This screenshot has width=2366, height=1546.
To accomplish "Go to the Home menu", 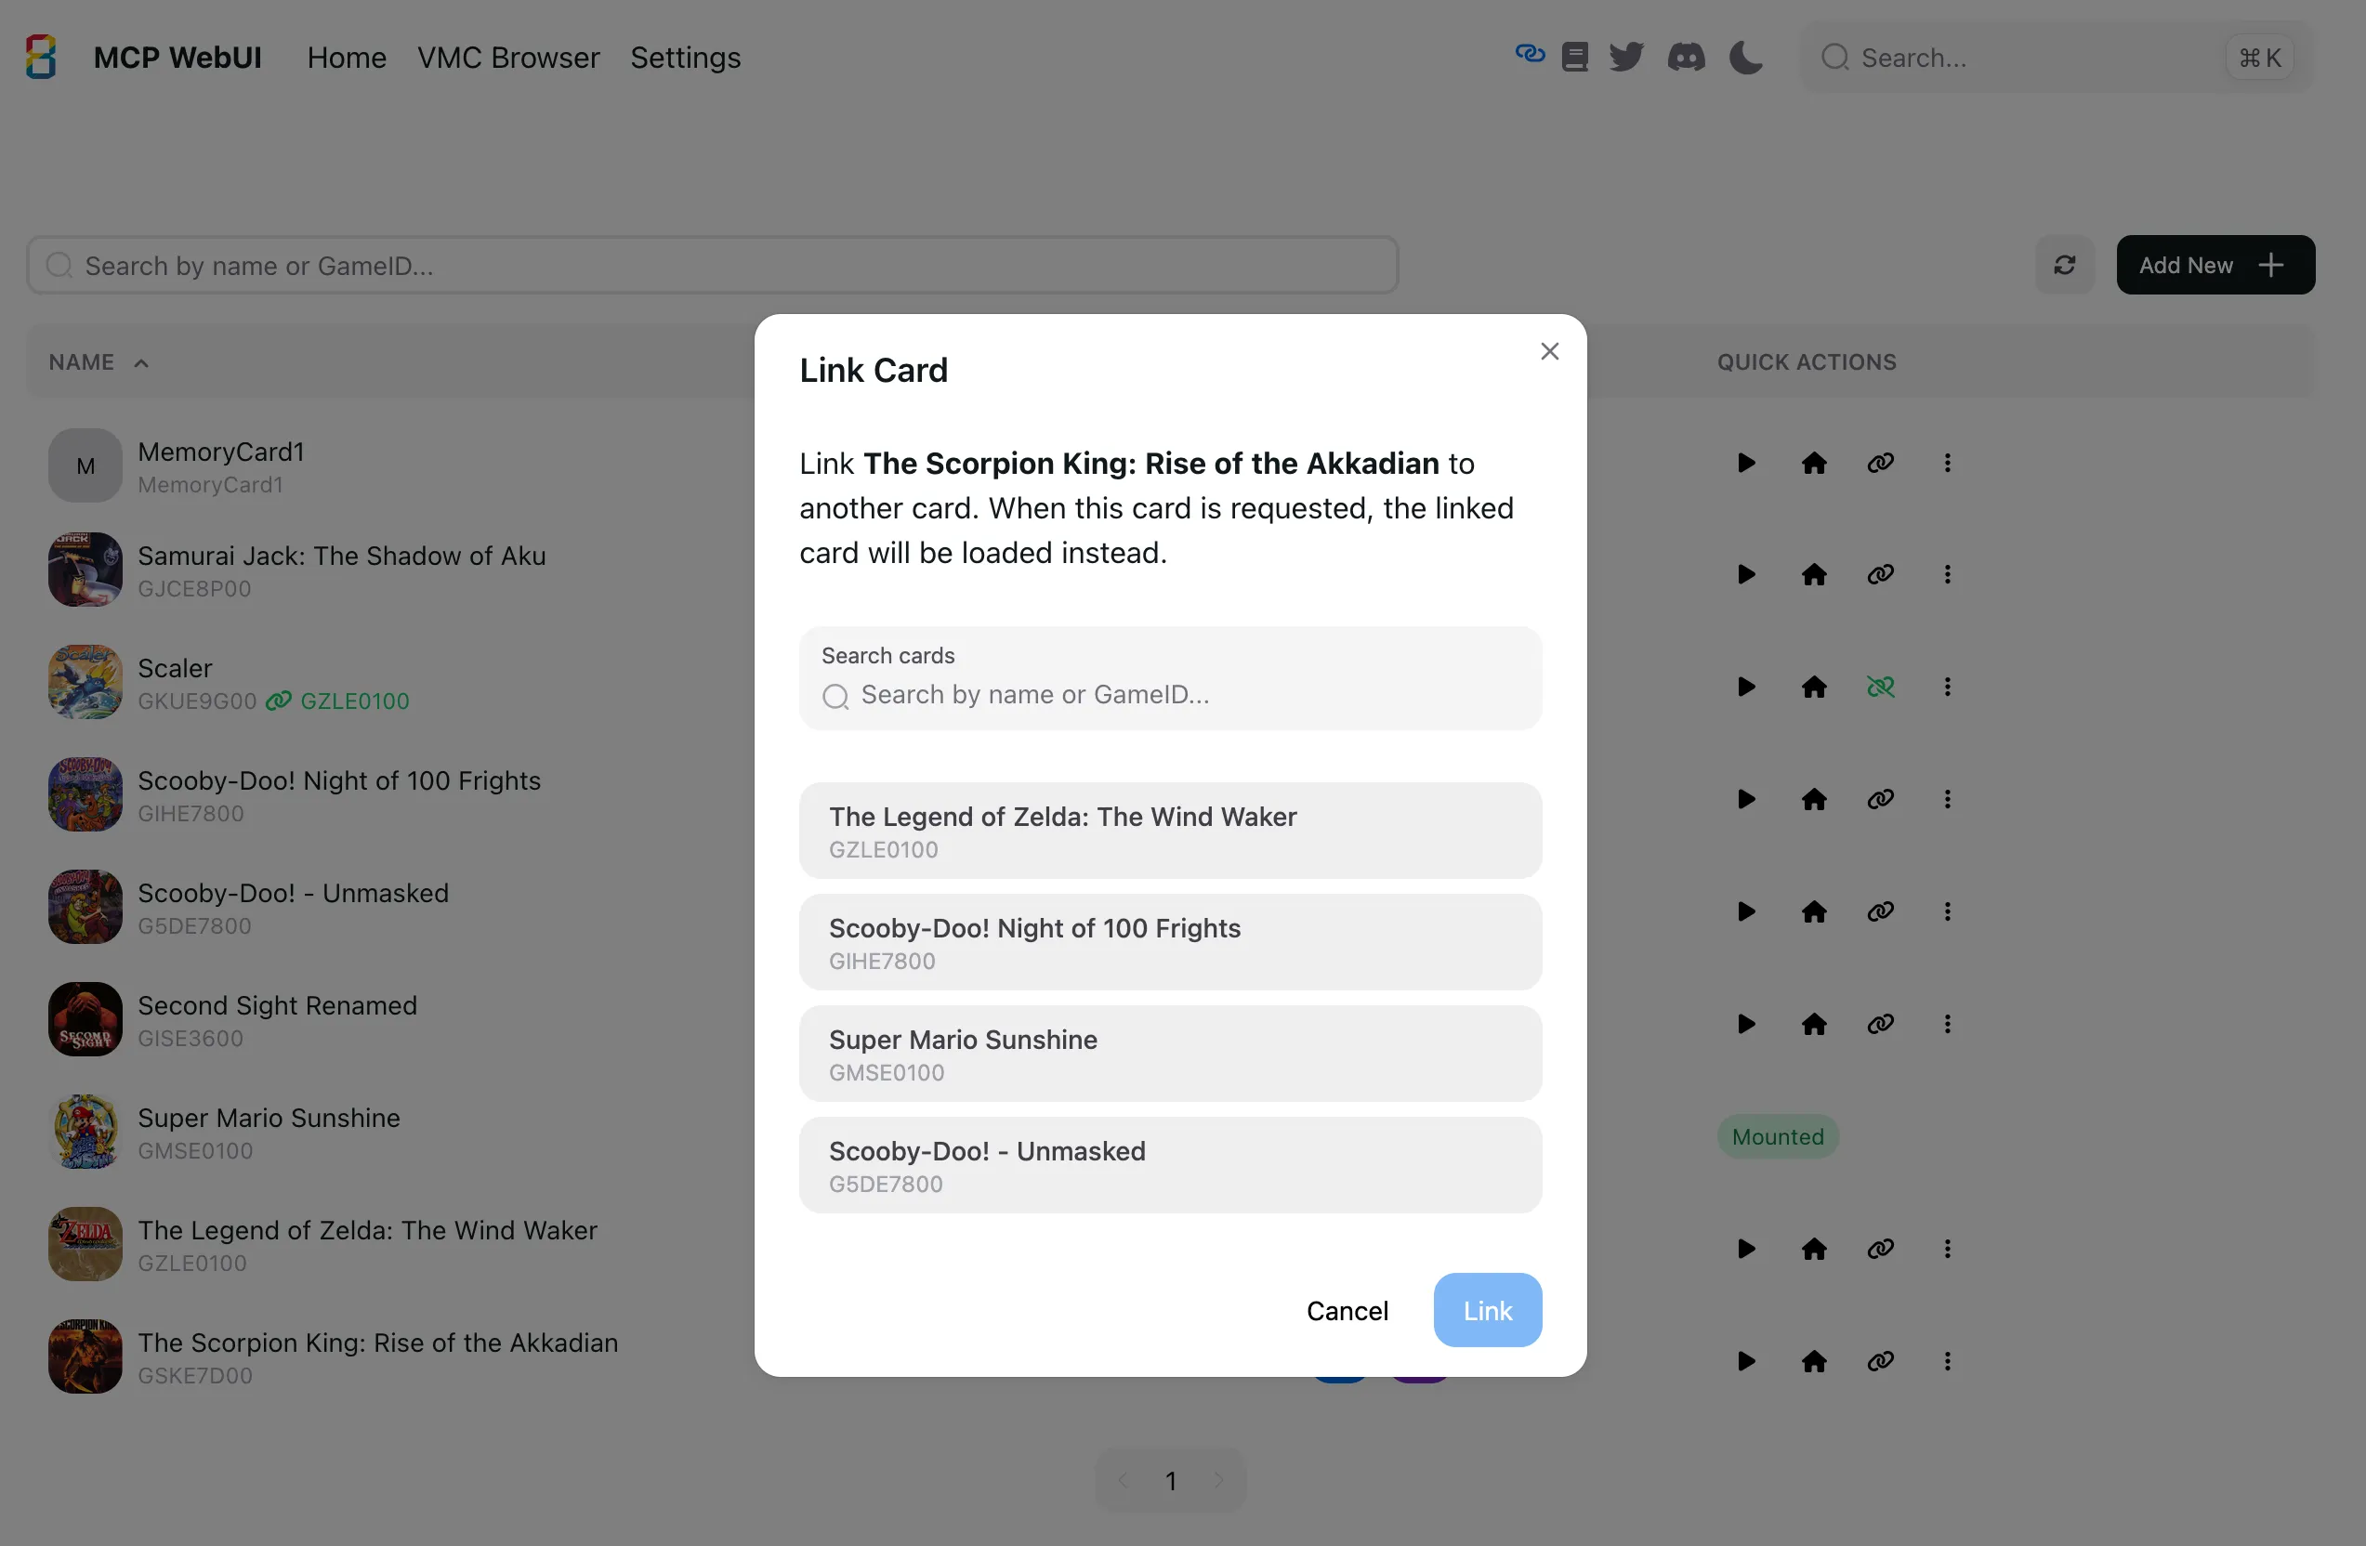I will (x=346, y=58).
